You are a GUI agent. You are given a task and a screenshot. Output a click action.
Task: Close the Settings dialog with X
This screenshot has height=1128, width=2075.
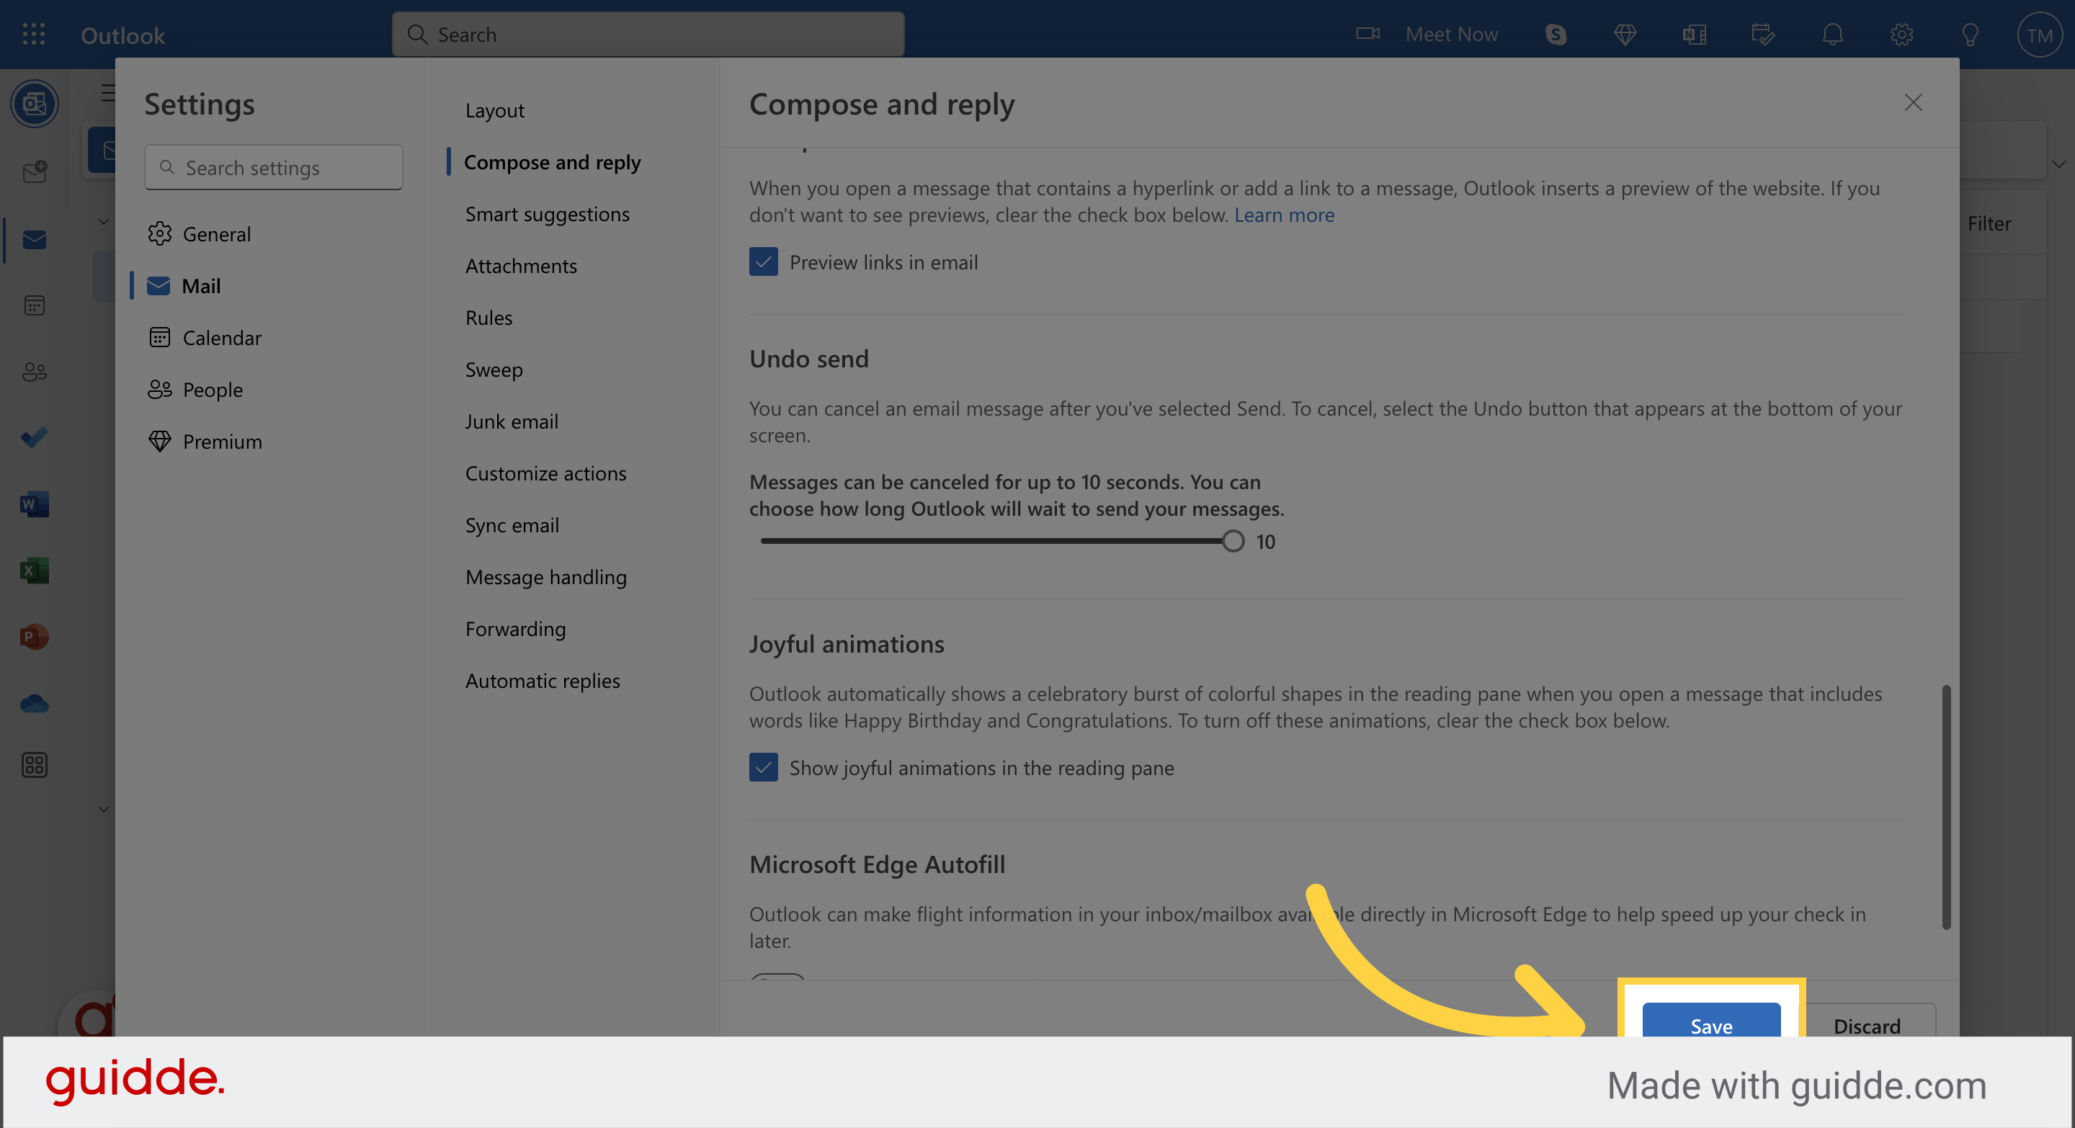coord(1913,102)
